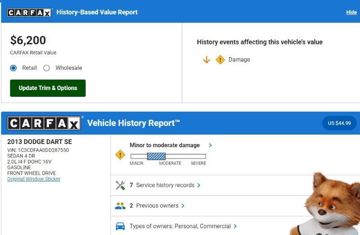
Task: Click Types of owners: Personal, Commercial text
Action: tap(180, 226)
